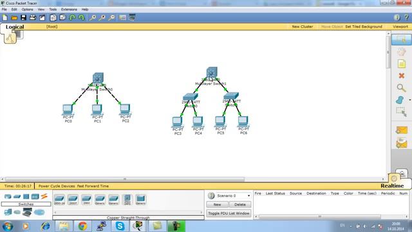Open the information icon in the toolbar

[x=397, y=17]
